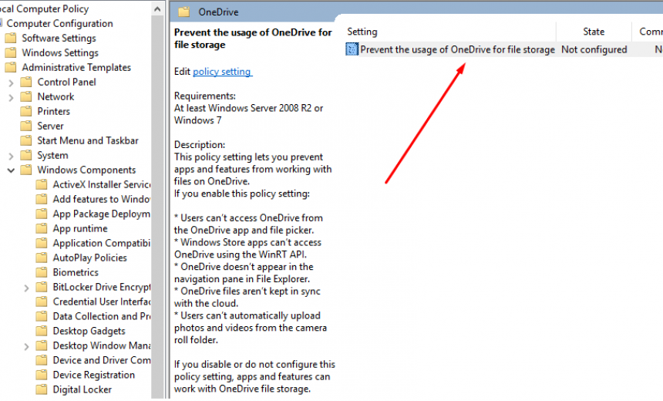The image size is (663, 401).
Task: Collapse the Windows Components tree node
Action: [x=11, y=170]
